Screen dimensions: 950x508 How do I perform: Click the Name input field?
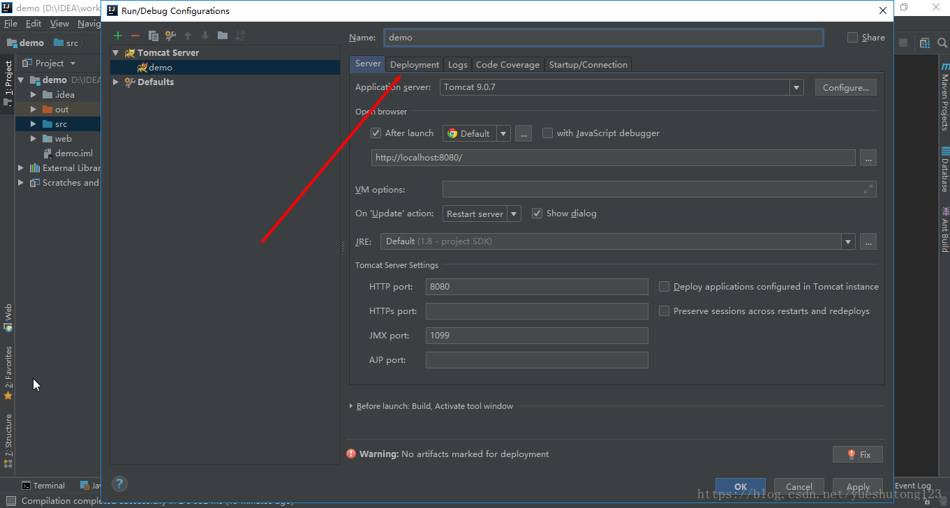[604, 38]
